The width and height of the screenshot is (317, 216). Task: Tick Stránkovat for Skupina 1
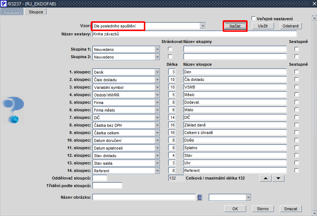[x=170, y=49]
